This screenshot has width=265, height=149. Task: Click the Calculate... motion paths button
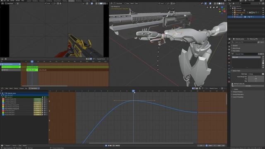(x=248, y=86)
